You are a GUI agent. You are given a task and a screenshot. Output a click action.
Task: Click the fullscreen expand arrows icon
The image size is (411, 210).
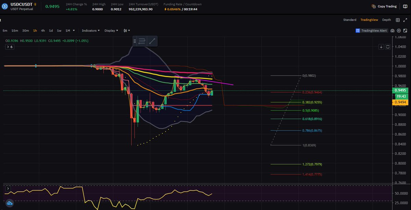[406, 20]
